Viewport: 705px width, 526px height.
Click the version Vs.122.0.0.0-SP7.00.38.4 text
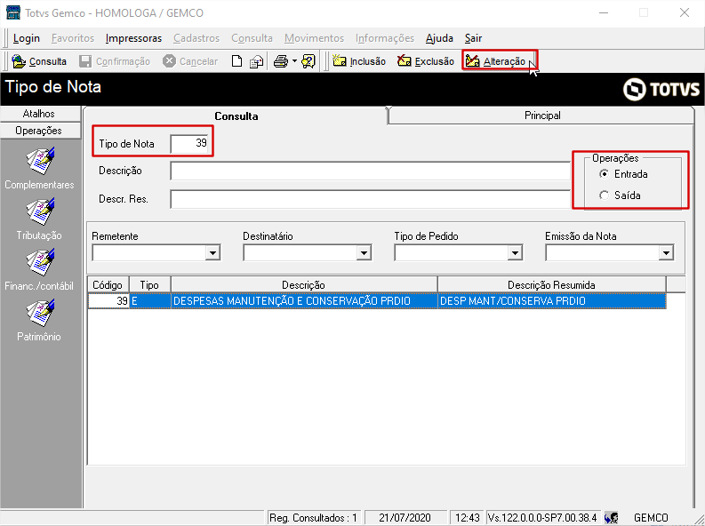coord(542,518)
